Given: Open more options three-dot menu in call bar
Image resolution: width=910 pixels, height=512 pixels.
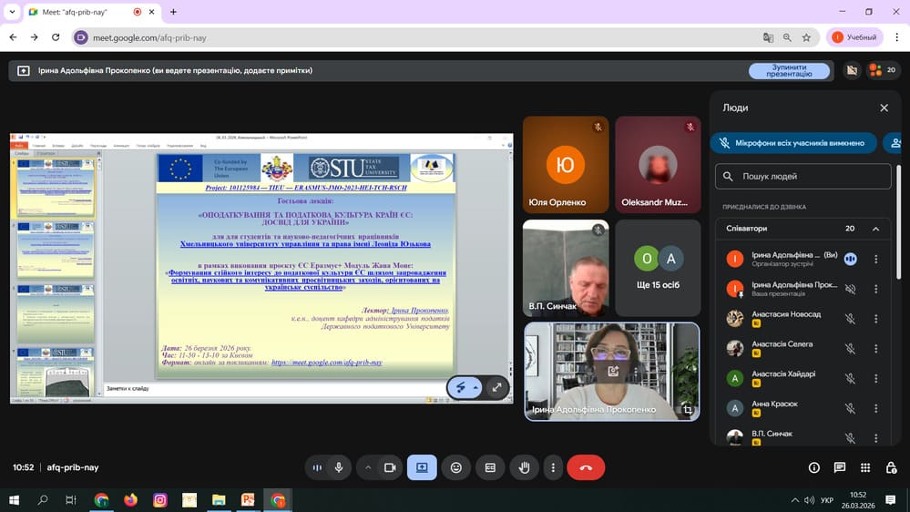Looking at the screenshot, I should pos(553,467).
